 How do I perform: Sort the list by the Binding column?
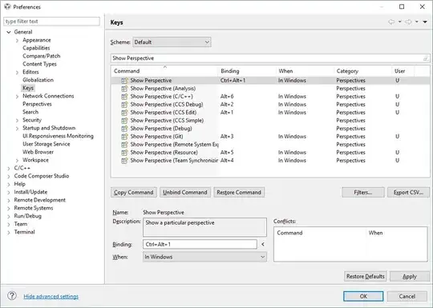coord(230,71)
